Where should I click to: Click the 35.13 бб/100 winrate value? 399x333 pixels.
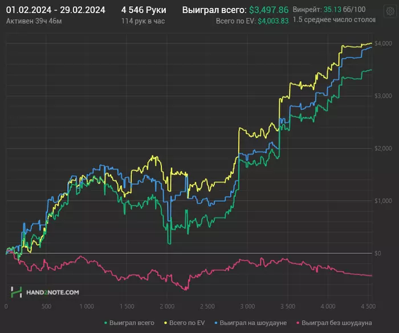(344, 10)
